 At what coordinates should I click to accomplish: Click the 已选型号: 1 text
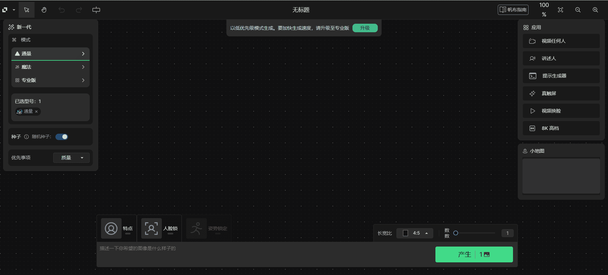pos(28,101)
